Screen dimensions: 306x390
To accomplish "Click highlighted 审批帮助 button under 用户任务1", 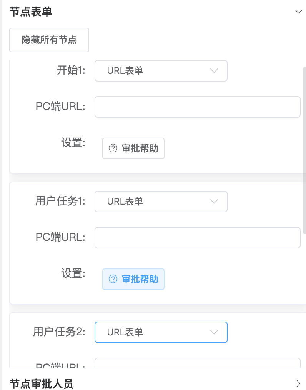I will click(133, 279).
